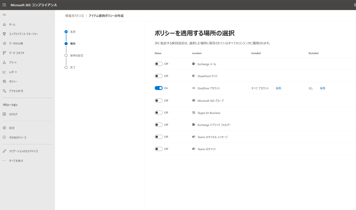Click the データ コネクタ icon
This screenshot has height=210, width=356.
tap(4, 53)
